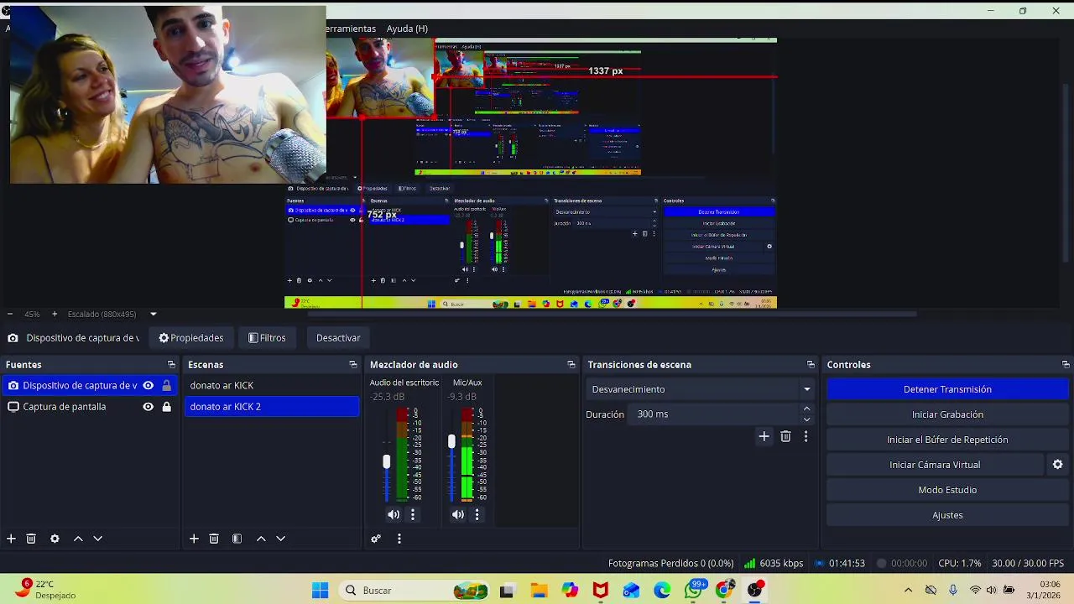Open audio mixer panel options menu

pyautogui.click(x=399, y=539)
